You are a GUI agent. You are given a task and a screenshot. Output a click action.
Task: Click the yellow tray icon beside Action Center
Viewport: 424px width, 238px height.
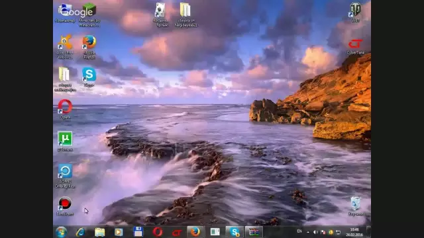[x=331, y=232]
